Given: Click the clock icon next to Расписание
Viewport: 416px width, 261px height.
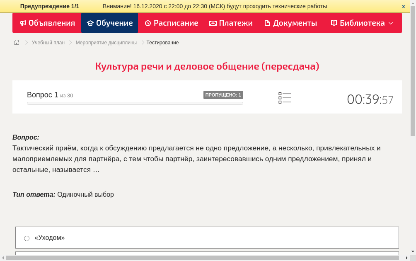Looking at the screenshot, I should point(147,23).
